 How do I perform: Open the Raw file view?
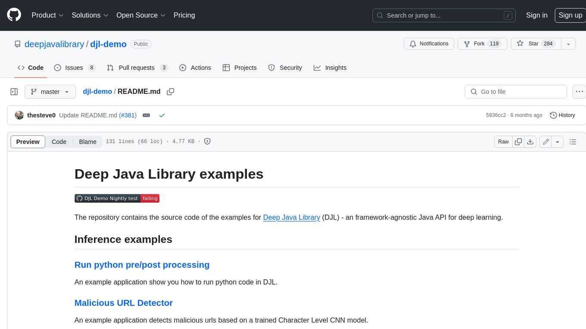click(503, 142)
